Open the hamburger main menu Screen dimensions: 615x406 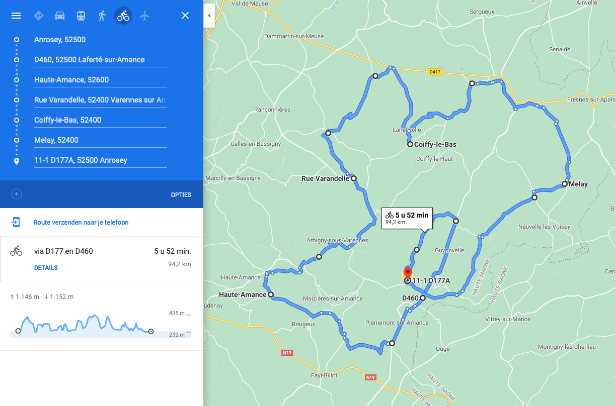pos(16,16)
